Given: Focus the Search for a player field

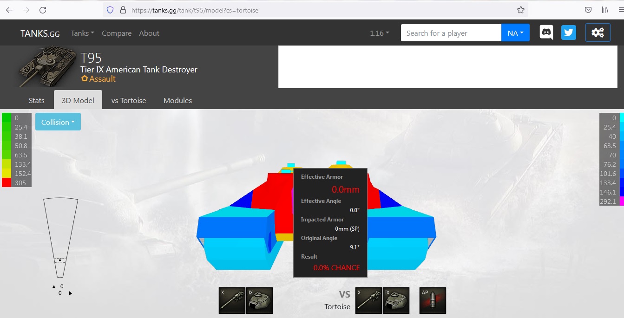Looking at the screenshot, I should point(451,33).
